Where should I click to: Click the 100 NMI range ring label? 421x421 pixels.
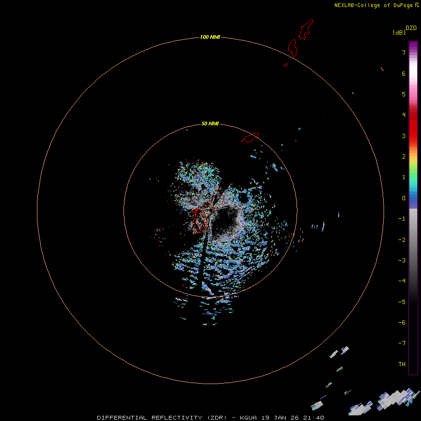coord(210,37)
